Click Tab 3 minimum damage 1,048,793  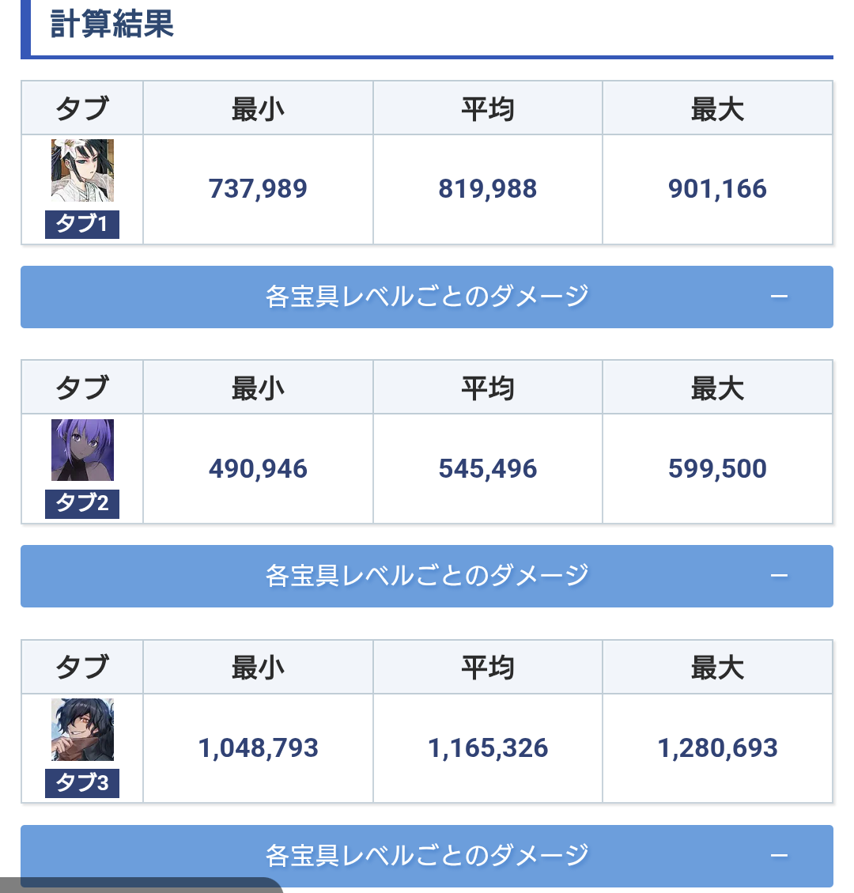pyautogui.click(x=258, y=748)
